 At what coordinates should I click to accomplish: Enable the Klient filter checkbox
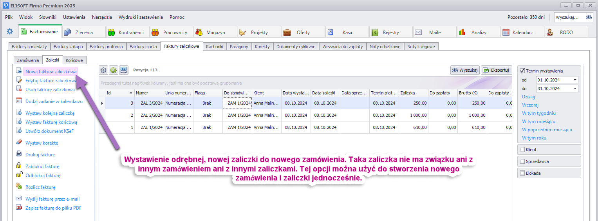[522, 150]
